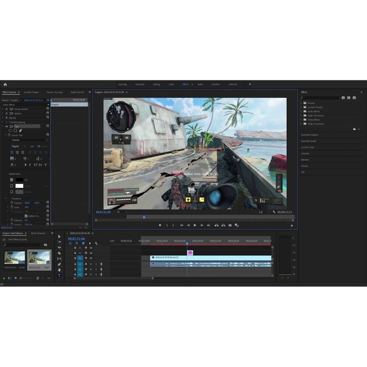Enable the text Stroke checkbox
Viewport: 367px width, 367px height.
click(11, 186)
